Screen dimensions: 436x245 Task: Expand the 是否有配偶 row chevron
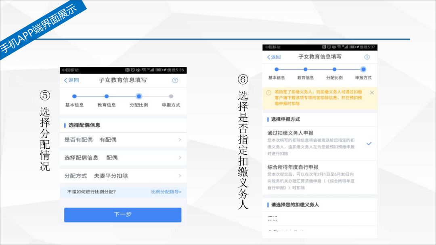[x=180, y=140]
